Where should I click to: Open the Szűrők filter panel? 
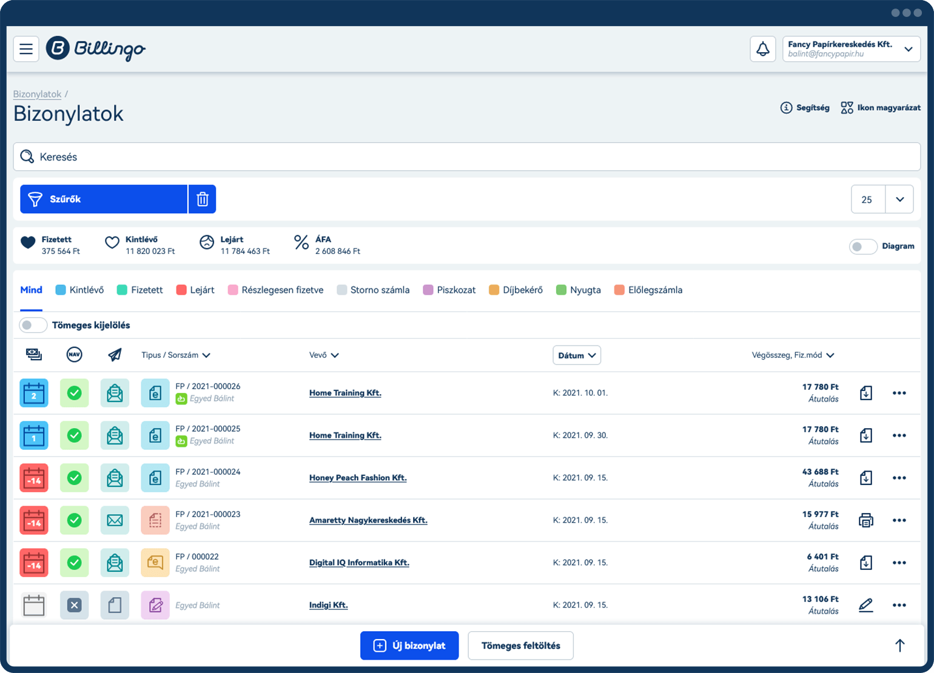click(104, 199)
